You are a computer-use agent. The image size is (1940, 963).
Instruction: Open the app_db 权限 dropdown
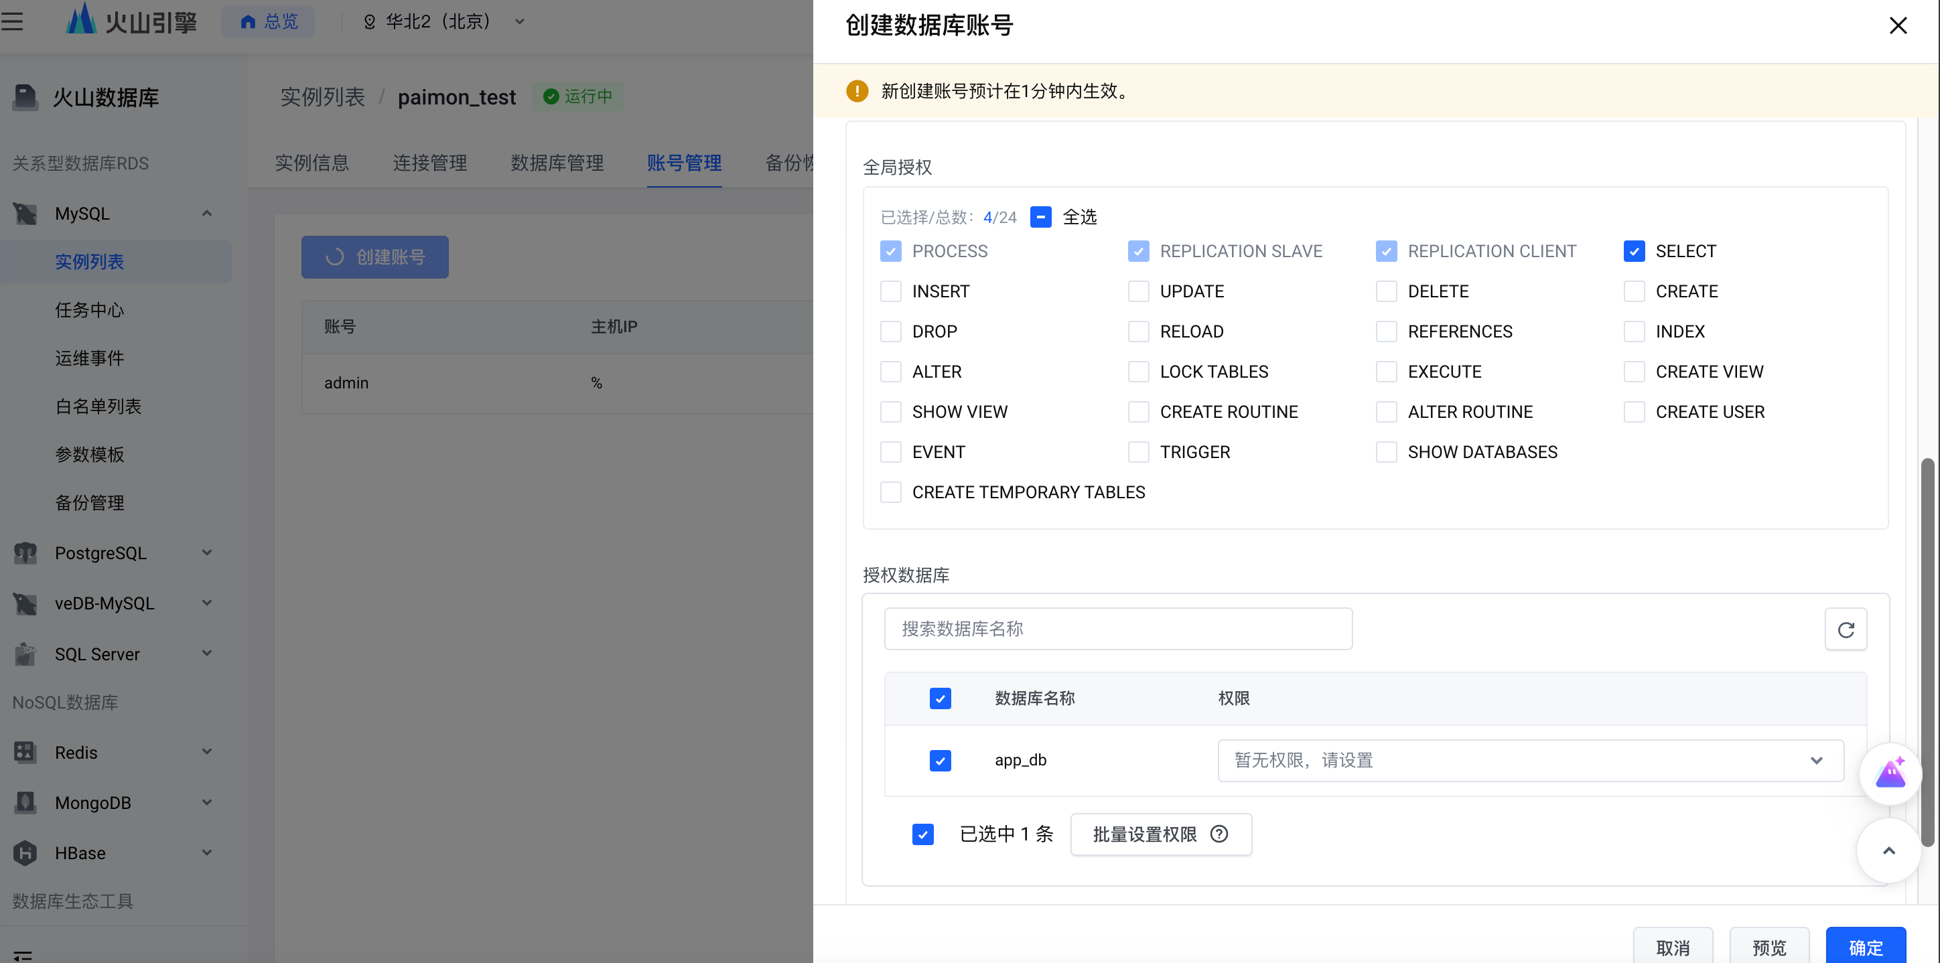1530,761
